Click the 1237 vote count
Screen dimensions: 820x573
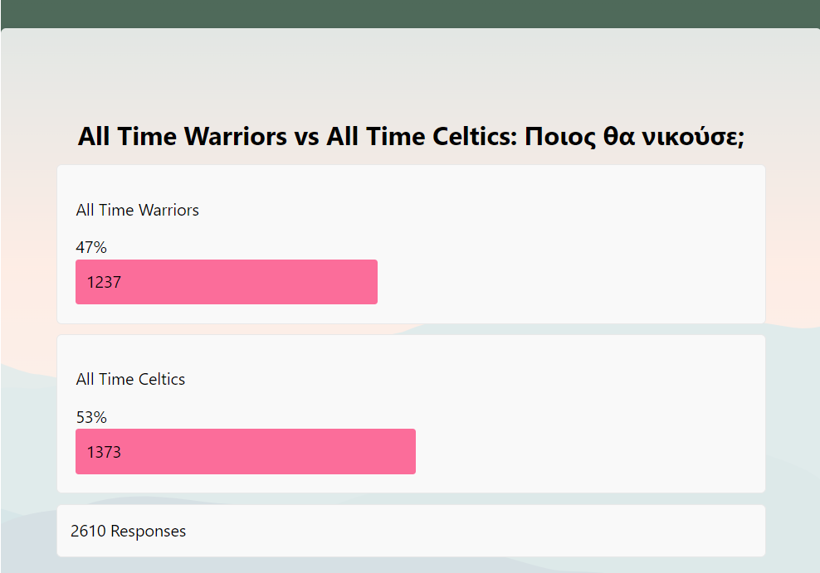point(104,282)
